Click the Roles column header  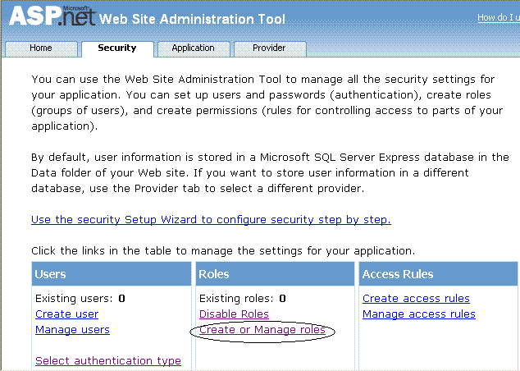pyautogui.click(x=214, y=274)
